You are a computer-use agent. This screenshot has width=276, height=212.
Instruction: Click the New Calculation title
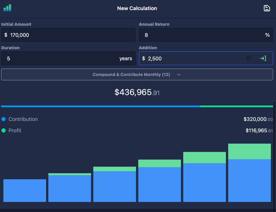(137, 8)
